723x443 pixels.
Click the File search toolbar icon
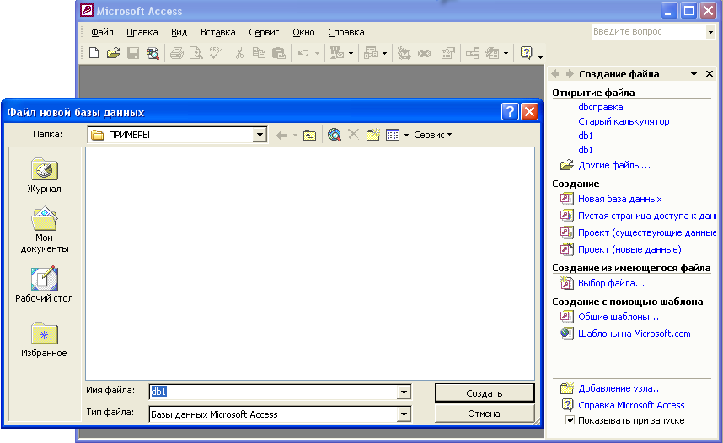153,53
